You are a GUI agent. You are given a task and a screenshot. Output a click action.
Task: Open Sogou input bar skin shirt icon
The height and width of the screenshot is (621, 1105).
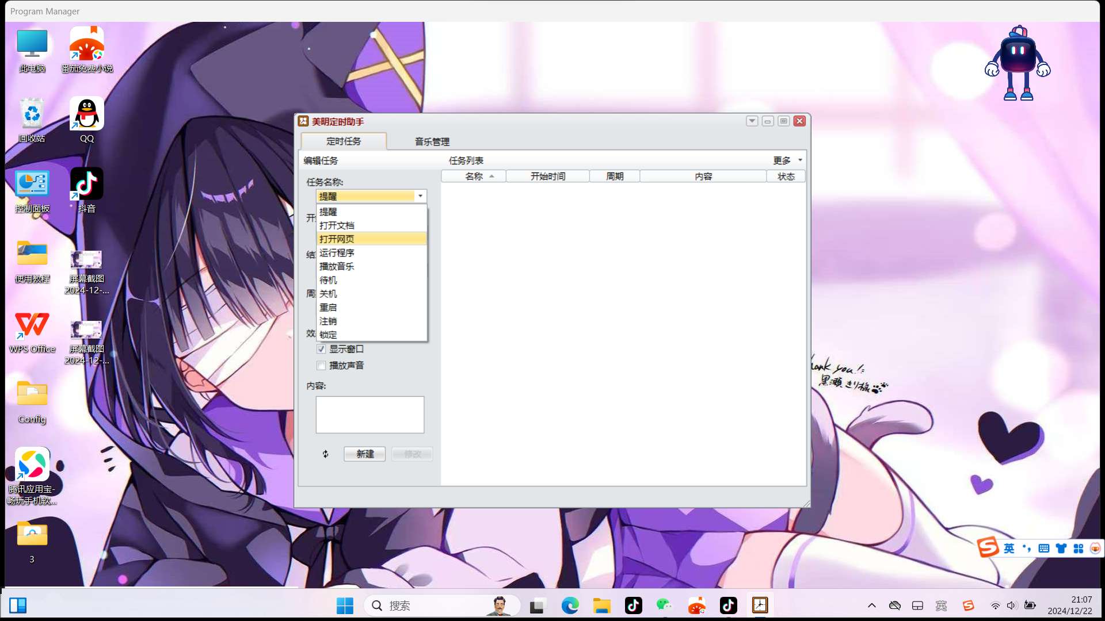click(1061, 549)
